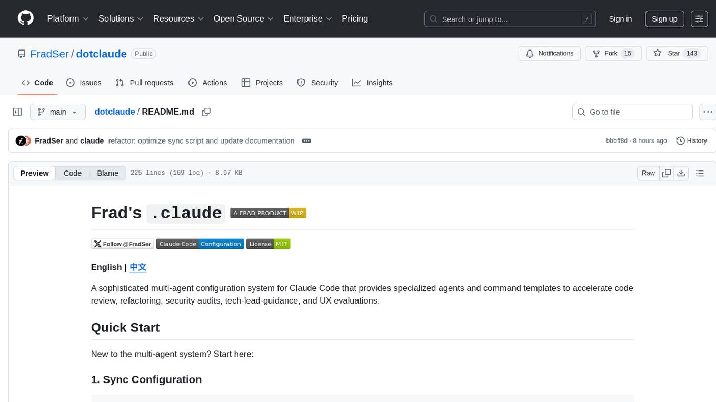This screenshot has height=402, width=716.
Task: Open commit bbbff8d
Action: pos(616,141)
